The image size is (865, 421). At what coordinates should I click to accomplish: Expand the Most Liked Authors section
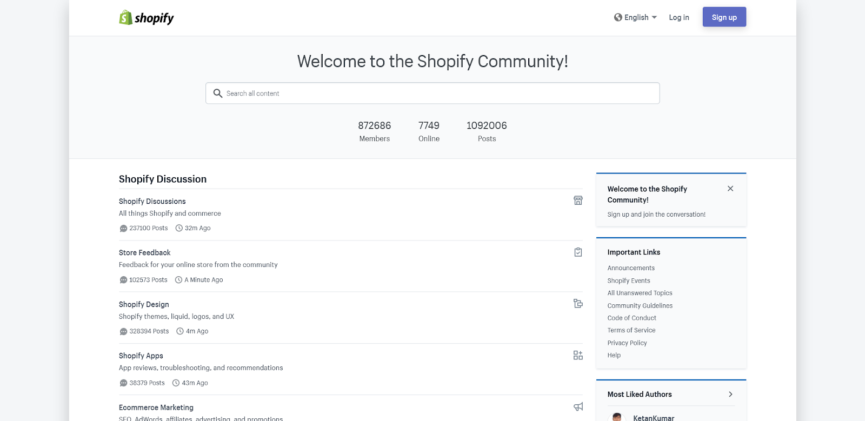[x=730, y=395]
